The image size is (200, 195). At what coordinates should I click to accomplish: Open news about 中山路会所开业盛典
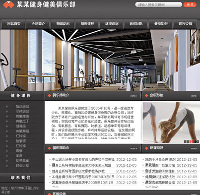click(83, 160)
